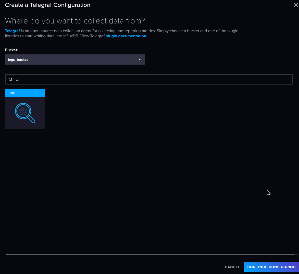This screenshot has height=274, width=299.
Task: Open the plugin documentation link
Action: click(126, 36)
